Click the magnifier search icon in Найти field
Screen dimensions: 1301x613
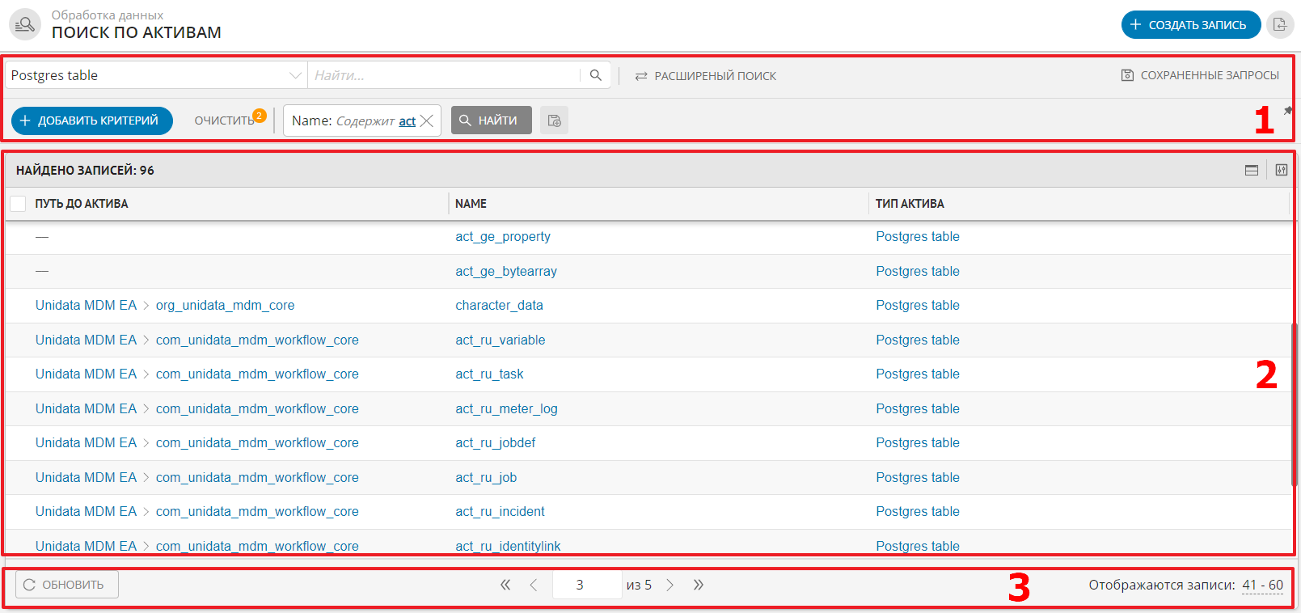point(596,75)
